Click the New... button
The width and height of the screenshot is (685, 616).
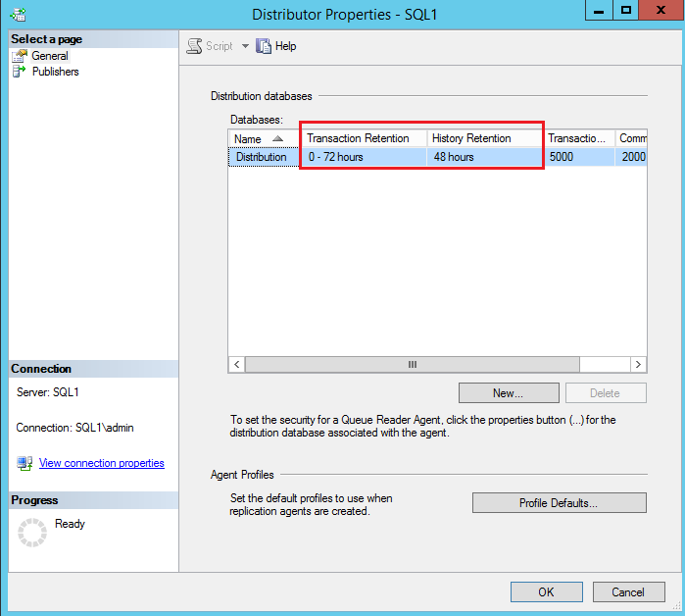pos(509,393)
